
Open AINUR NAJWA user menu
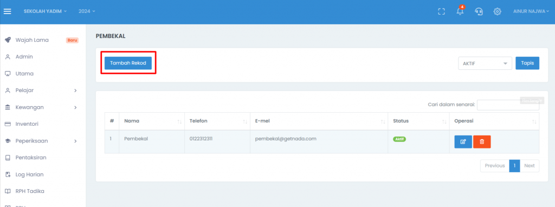pos(531,11)
